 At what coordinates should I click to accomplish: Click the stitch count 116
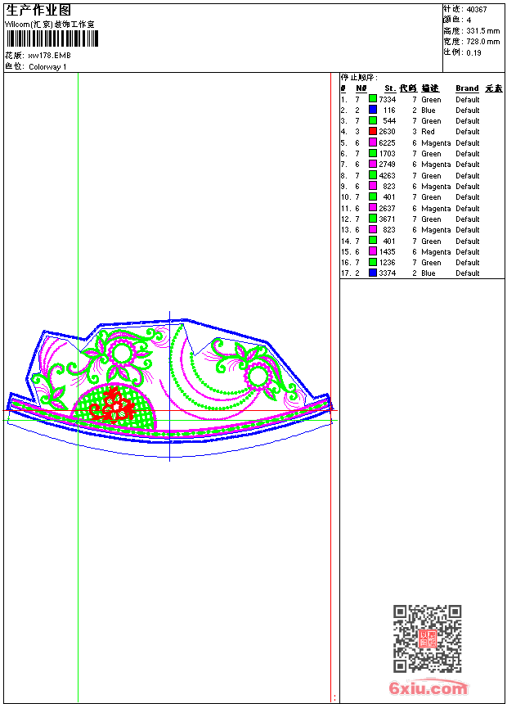pos(389,110)
